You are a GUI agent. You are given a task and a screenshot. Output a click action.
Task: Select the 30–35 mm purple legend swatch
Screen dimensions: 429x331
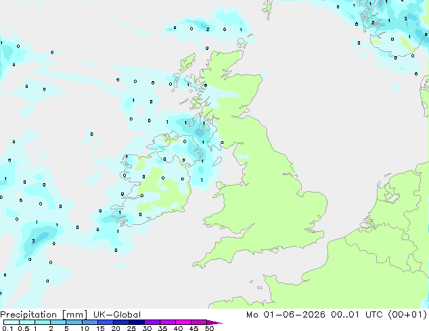click(x=152, y=322)
